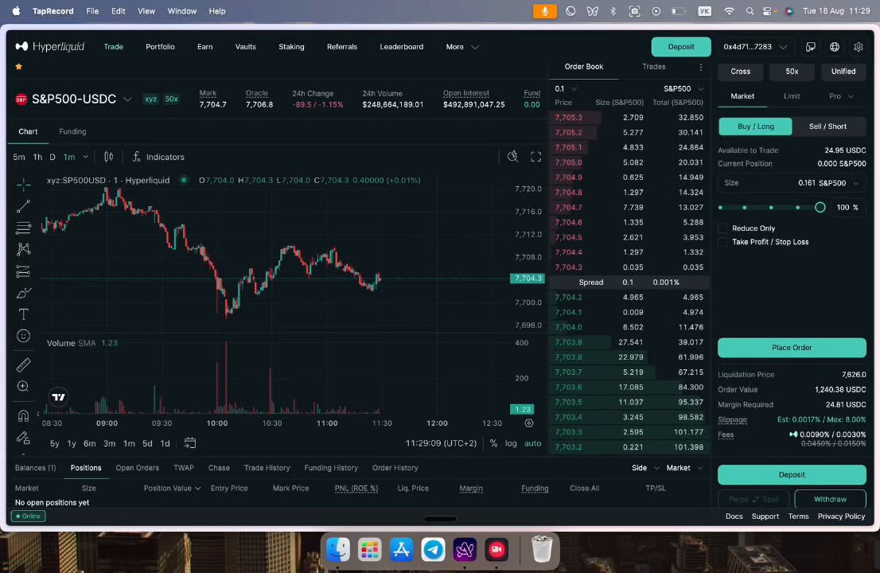Select the crosshair cursor tool
The height and width of the screenshot is (573, 880).
(x=24, y=185)
